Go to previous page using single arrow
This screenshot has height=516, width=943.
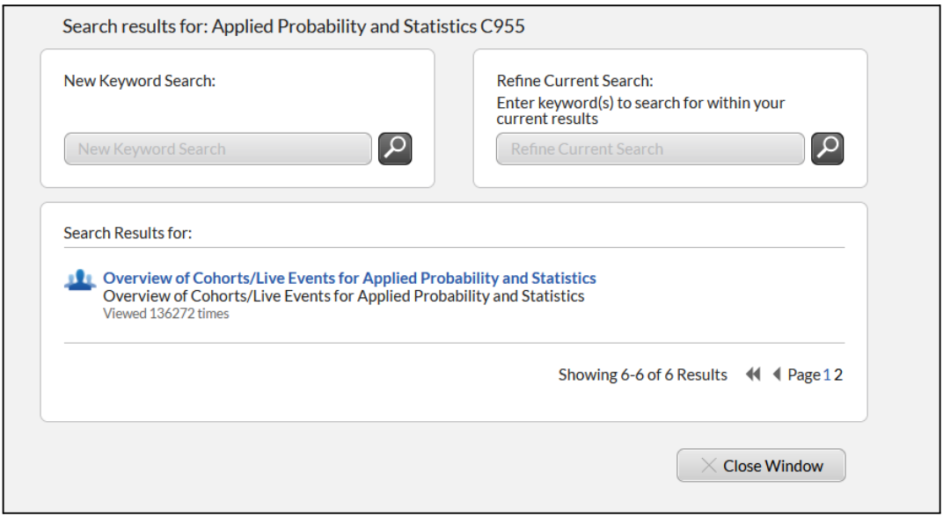pos(777,374)
